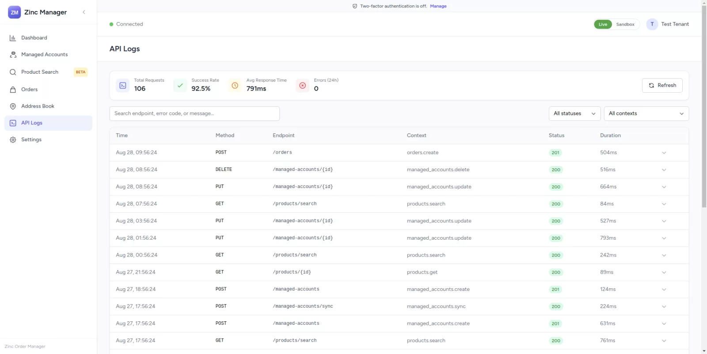Viewport: 707px width, 354px height.
Task: Click the Errors (24h) red cross icon
Action: pos(303,85)
